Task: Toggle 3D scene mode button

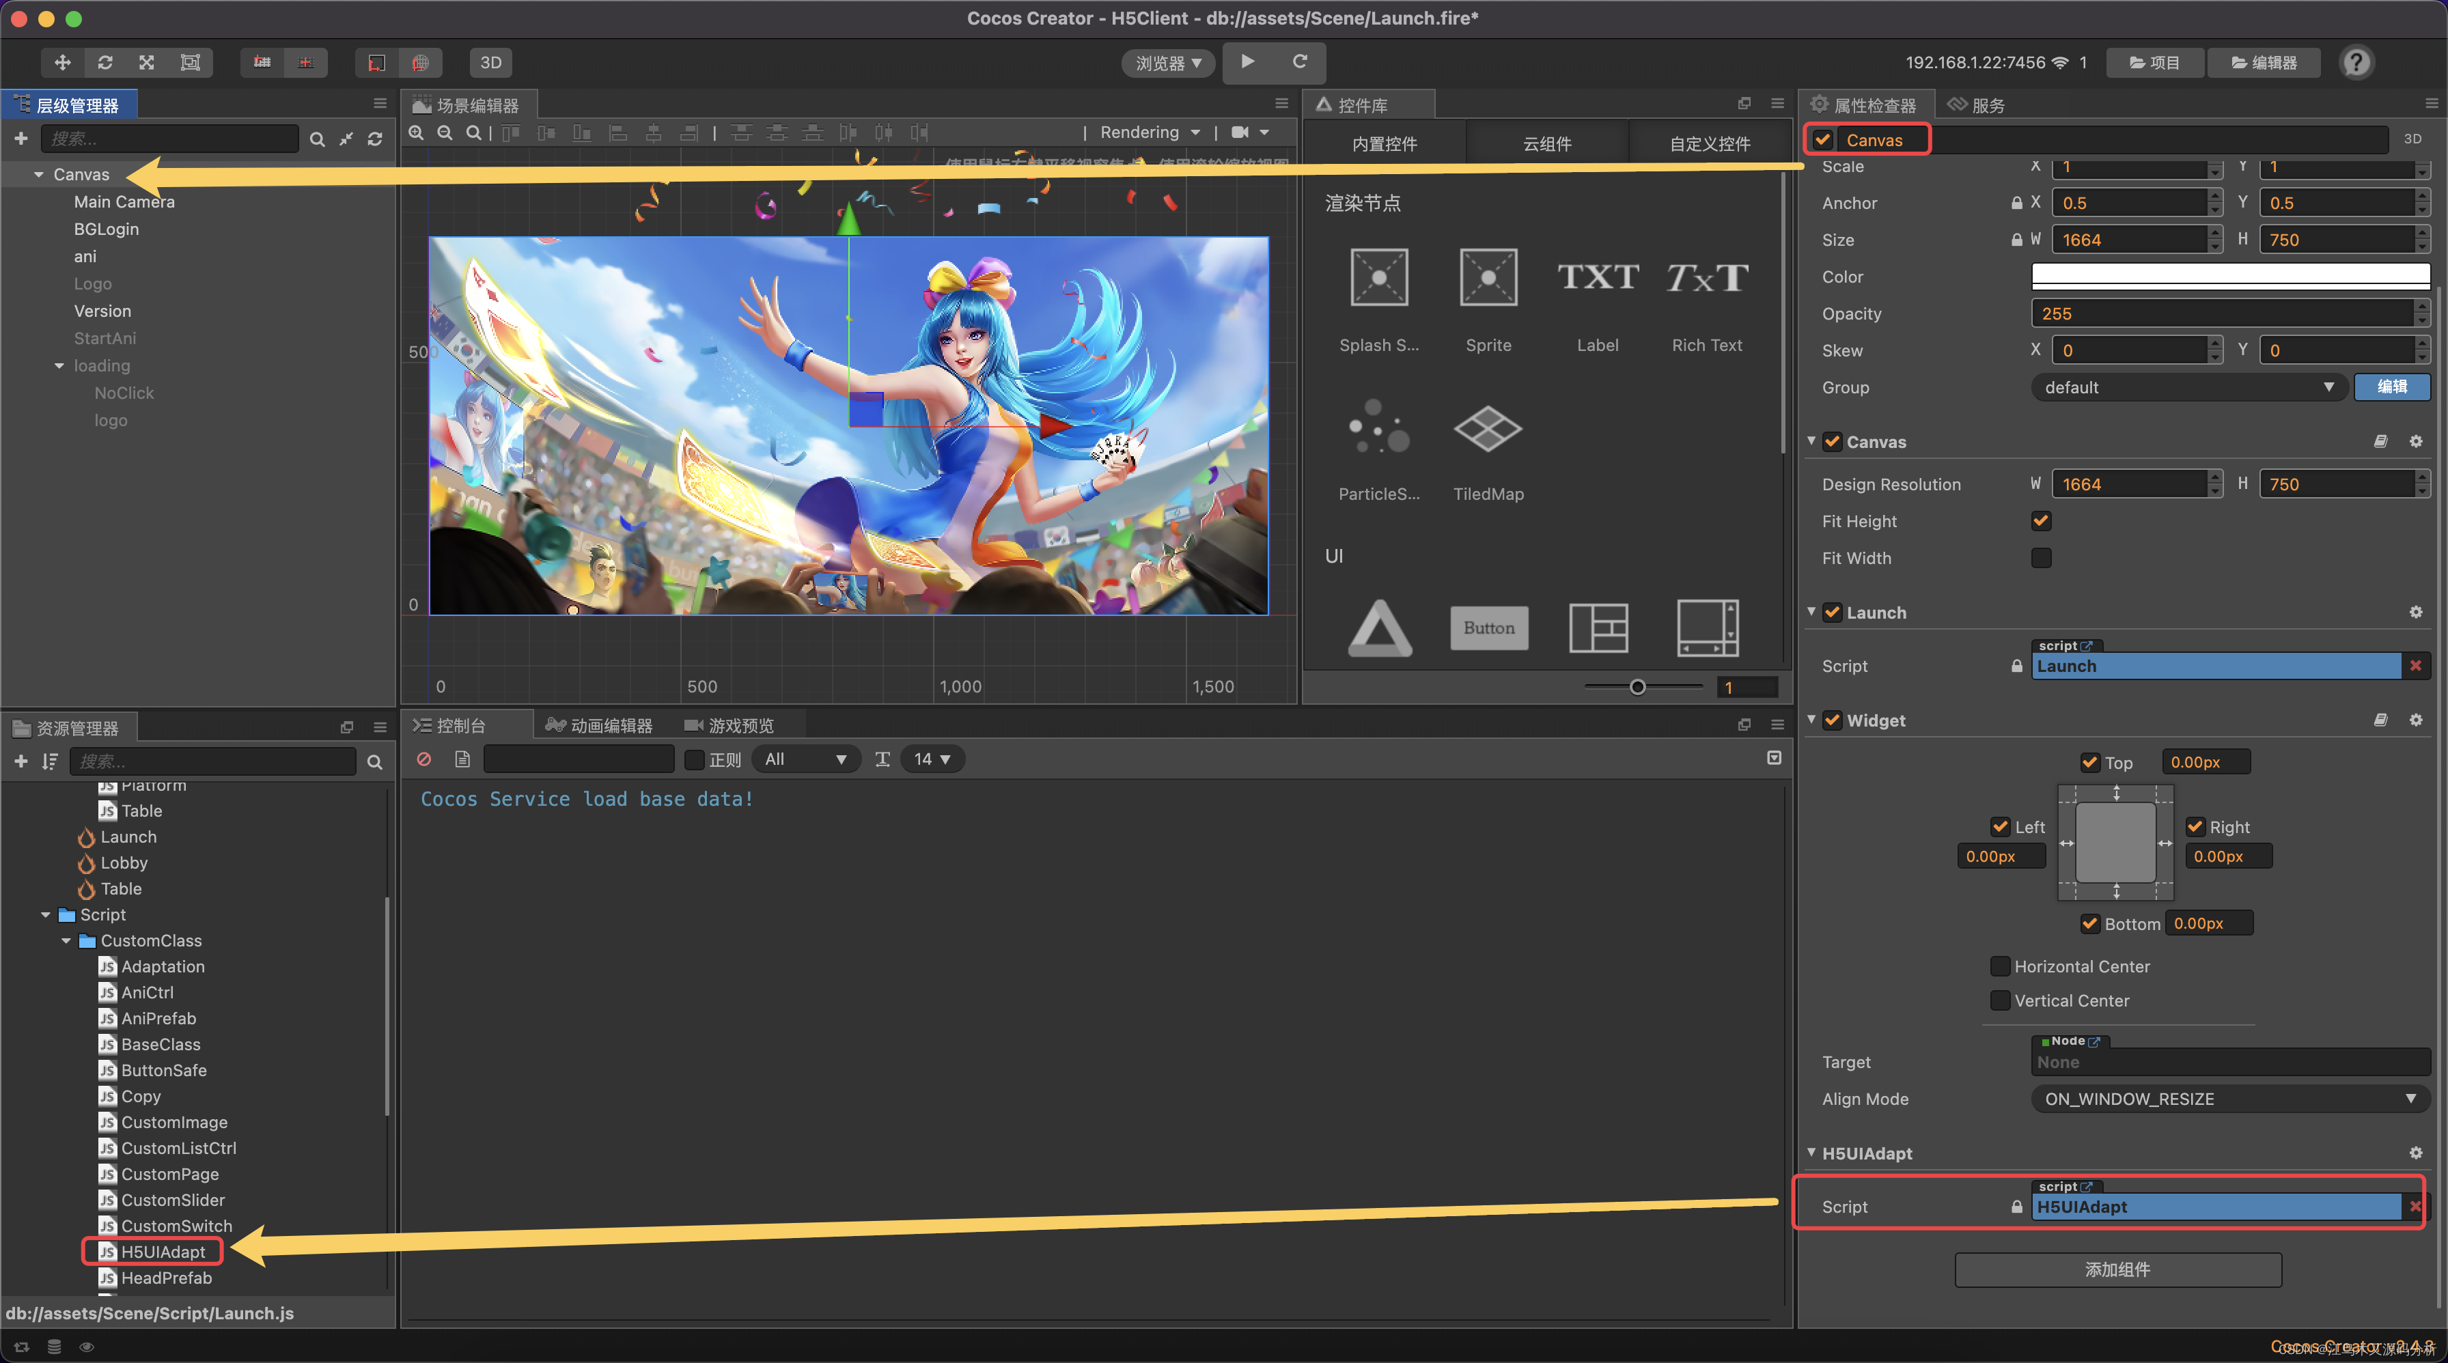Action: 490,63
